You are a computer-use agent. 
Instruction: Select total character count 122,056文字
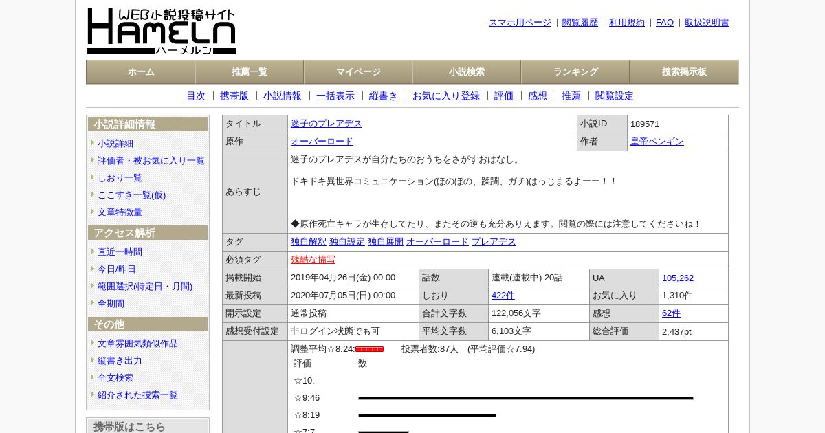pyautogui.click(x=516, y=313)
